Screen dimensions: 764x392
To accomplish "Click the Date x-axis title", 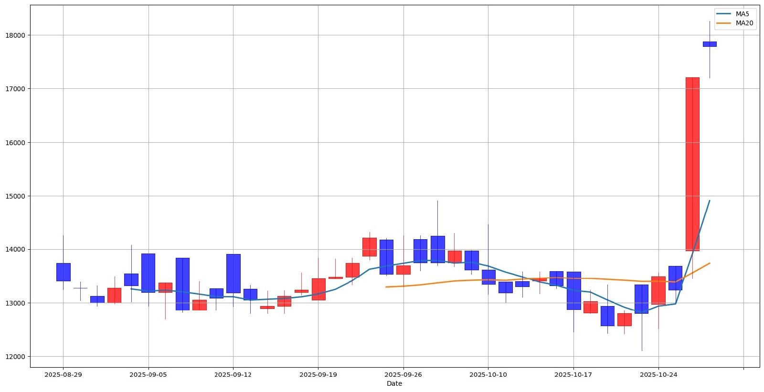I will click(x=394, y=384).
